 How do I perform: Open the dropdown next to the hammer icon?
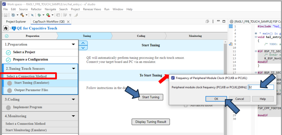click(x=26, y=15)
